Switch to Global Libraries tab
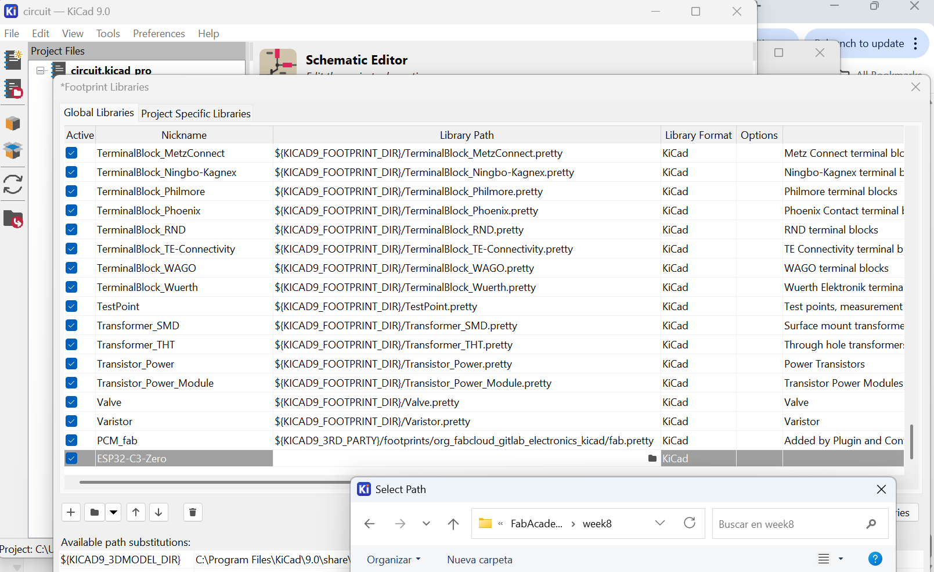 point(99,113)
